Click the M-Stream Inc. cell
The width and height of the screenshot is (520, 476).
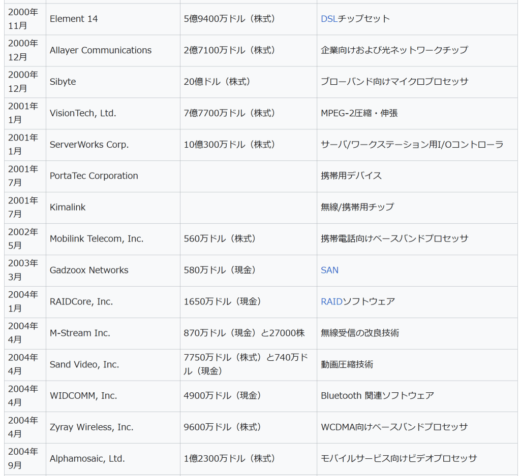pyautogui.click(x=80, y=333)
